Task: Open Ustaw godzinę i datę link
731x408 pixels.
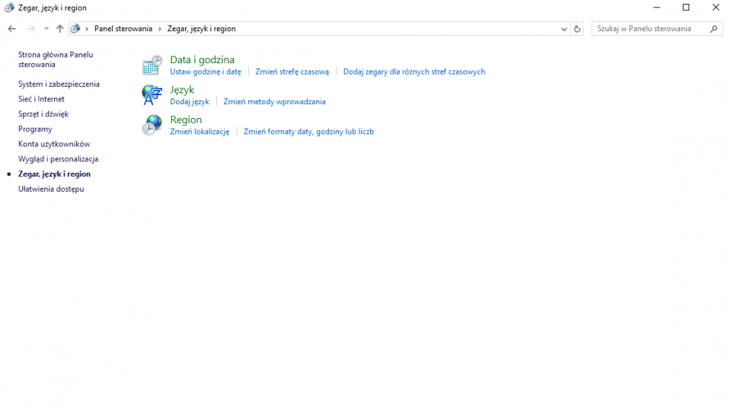Action: coord(205,72)
